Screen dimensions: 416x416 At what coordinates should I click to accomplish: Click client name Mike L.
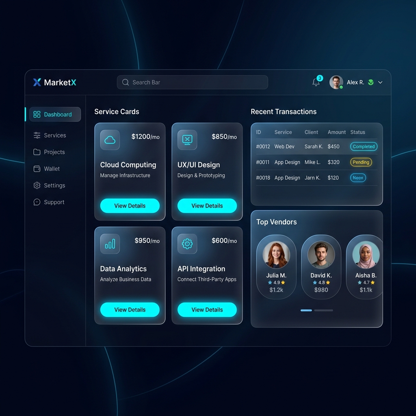tap(312, 162)
